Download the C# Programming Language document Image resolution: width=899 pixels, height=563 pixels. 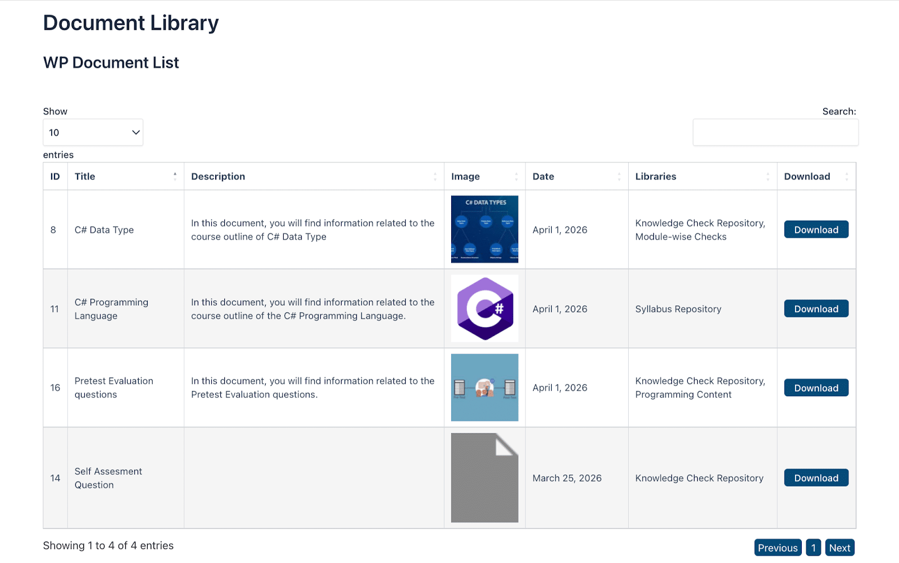(x=816, y=309)
